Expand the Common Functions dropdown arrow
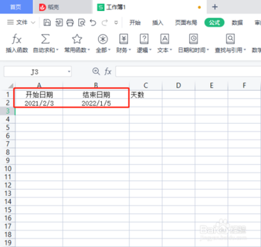The image size is (261, 247). (x=89, y=50)
